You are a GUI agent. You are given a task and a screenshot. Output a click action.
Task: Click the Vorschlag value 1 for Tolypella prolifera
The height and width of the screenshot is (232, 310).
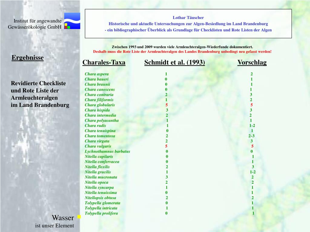click(253, 213)
